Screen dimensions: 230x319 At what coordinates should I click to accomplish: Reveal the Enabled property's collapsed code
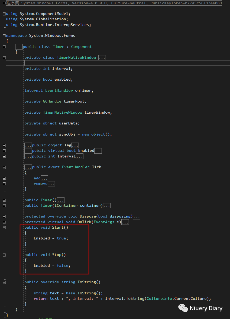[x=98, y=151]
